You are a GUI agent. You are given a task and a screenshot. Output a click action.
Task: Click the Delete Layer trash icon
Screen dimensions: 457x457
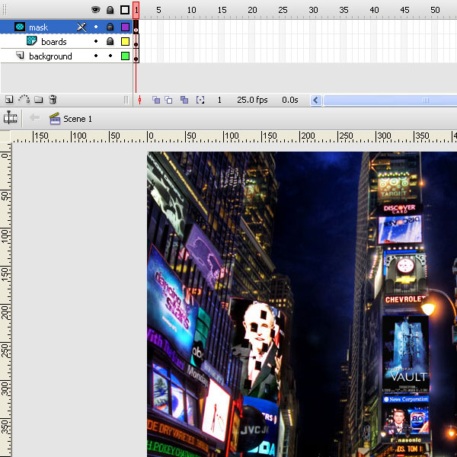pyautogui.click(x=53, y=99)
